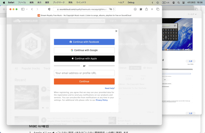Switch the U.S. input source in menu bar
The height and width of the screenshot is (133, 205).
point(166,3)
